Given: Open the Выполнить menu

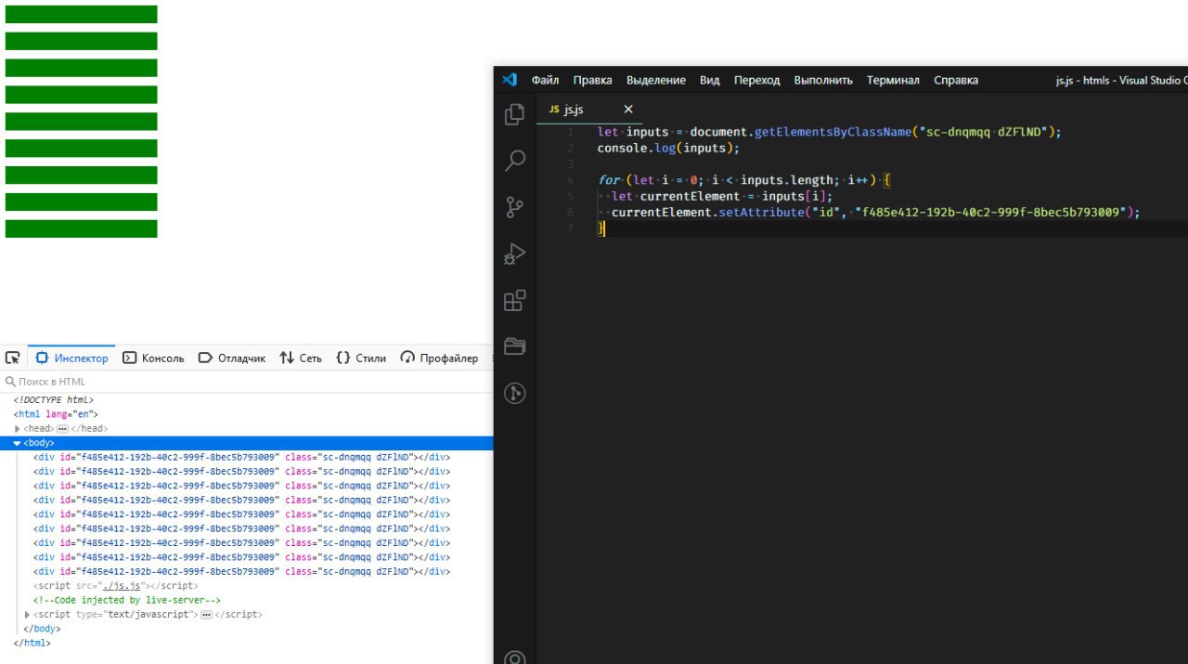Looking at the screenshot, I should coord(823,80).
